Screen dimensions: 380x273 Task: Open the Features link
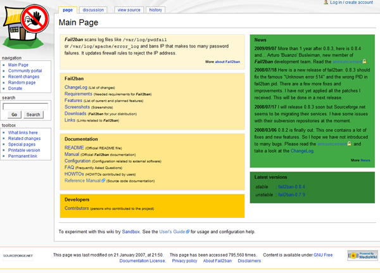click(73, 100)
